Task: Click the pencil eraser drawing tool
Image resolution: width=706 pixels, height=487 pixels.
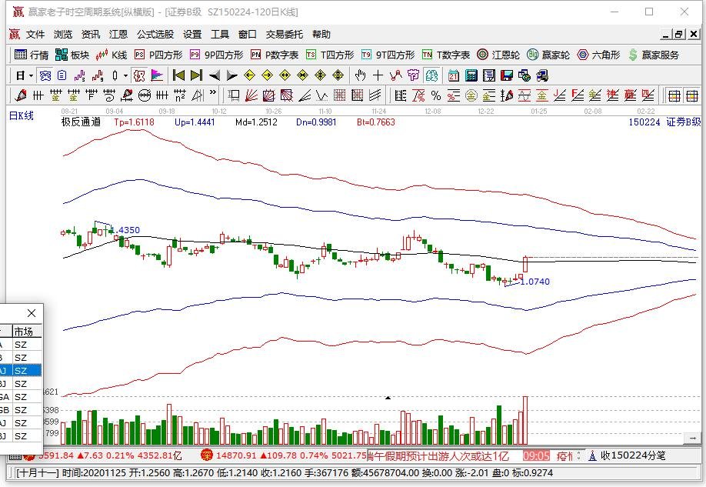Action: point(21,95)
